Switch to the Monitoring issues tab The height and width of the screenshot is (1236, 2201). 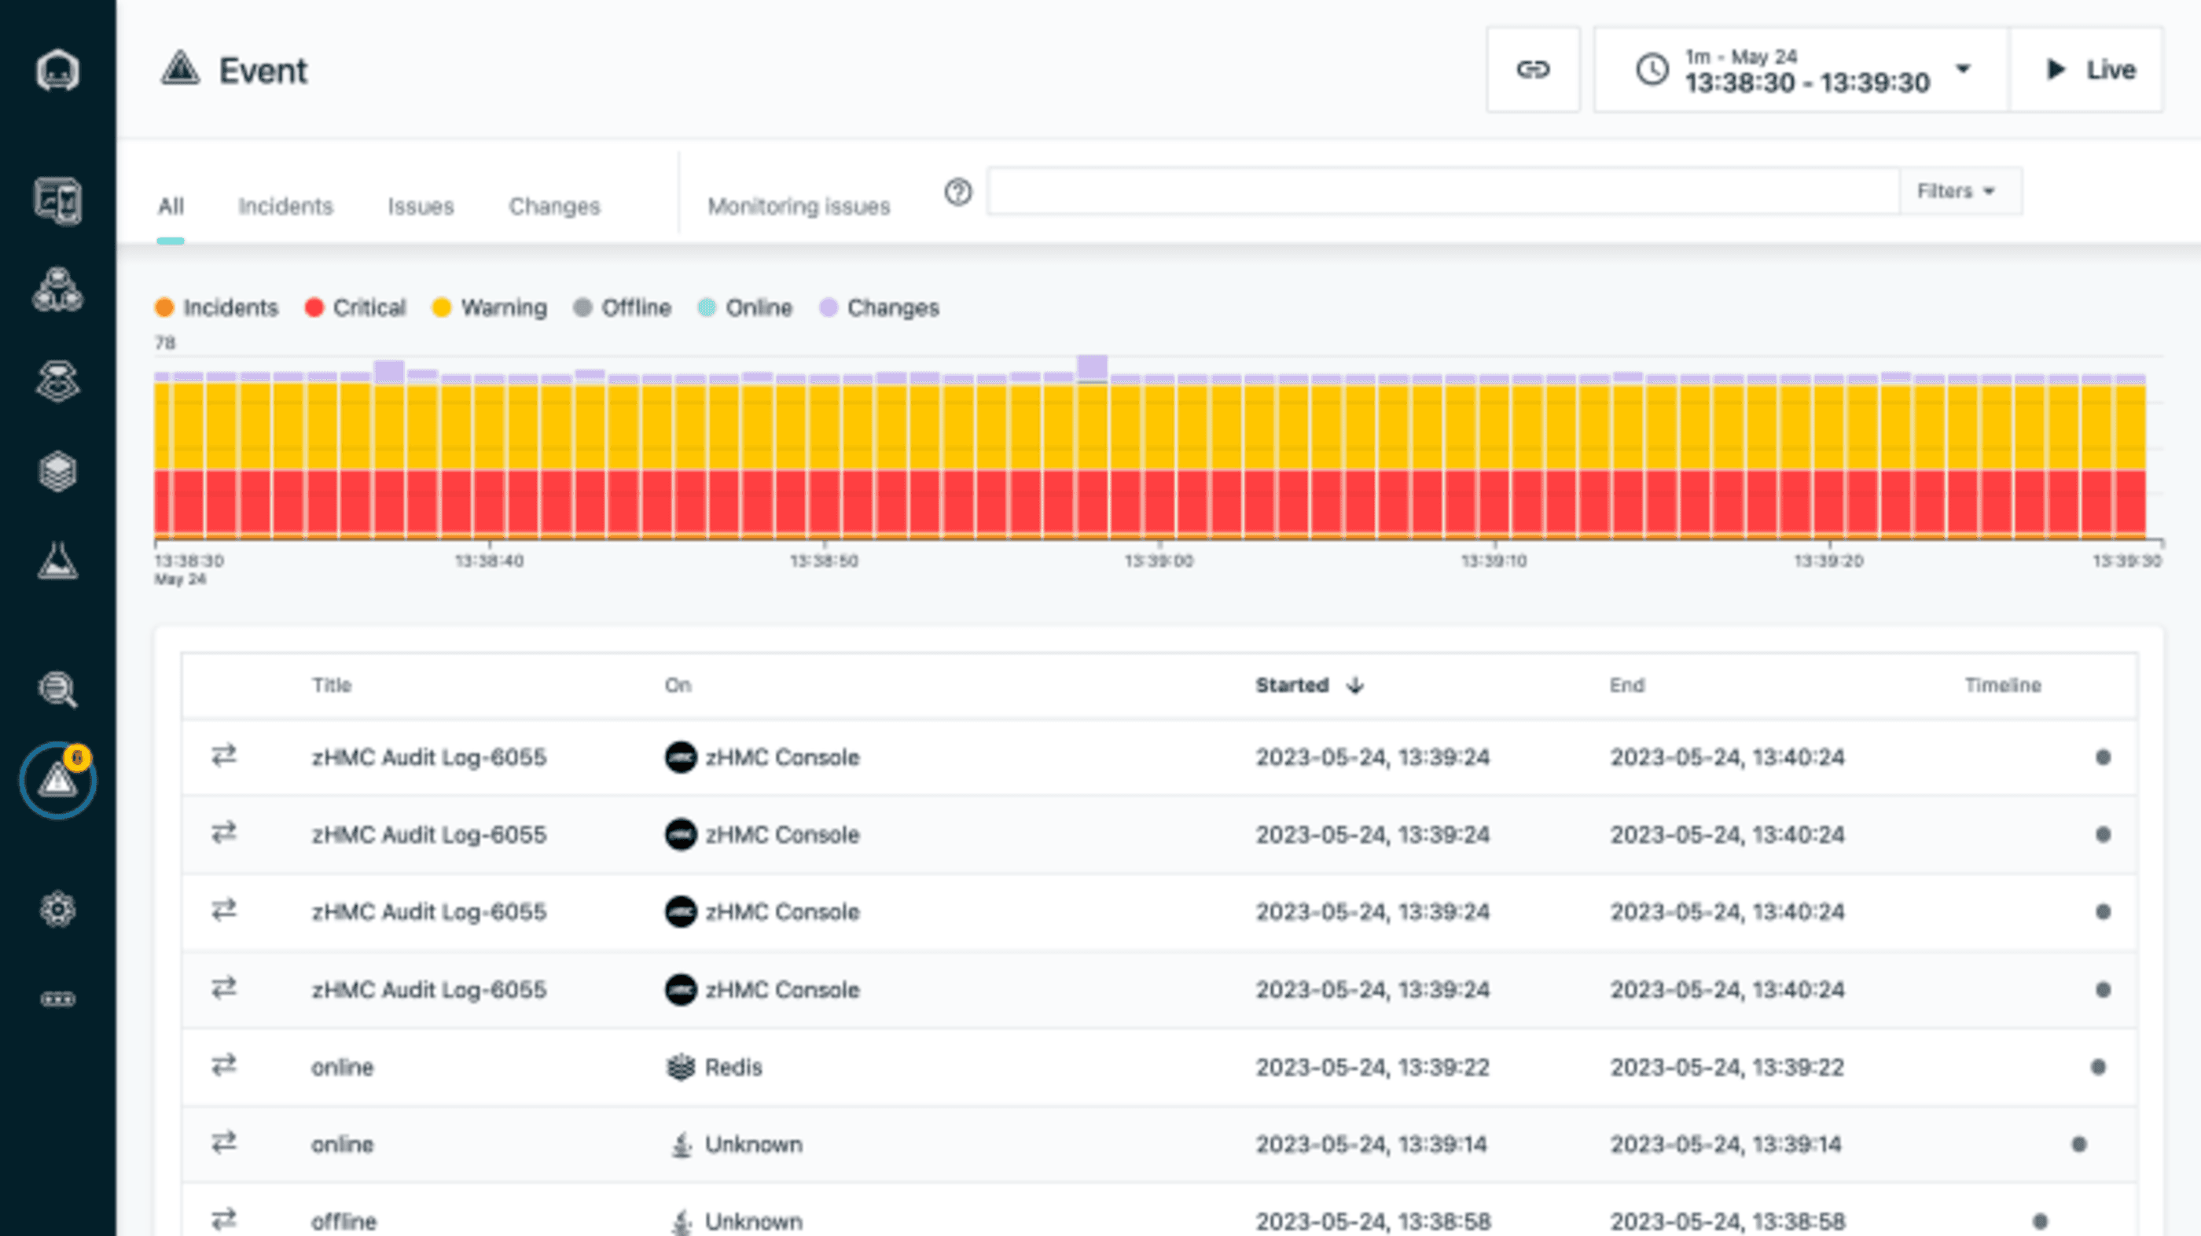pos(798,206)
